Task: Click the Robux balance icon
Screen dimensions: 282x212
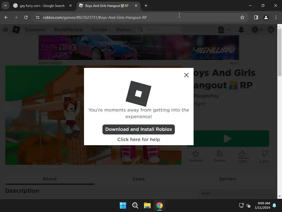Action: [255, 30]
